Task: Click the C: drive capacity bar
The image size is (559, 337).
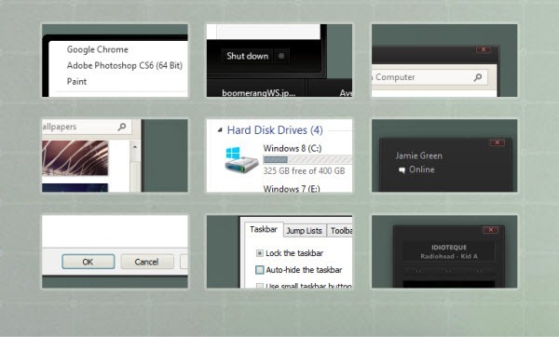Action: 307,159
